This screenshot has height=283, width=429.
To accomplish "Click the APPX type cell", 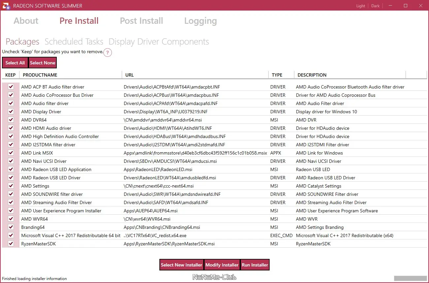I will pyautogui.click(x=276, y=153).
